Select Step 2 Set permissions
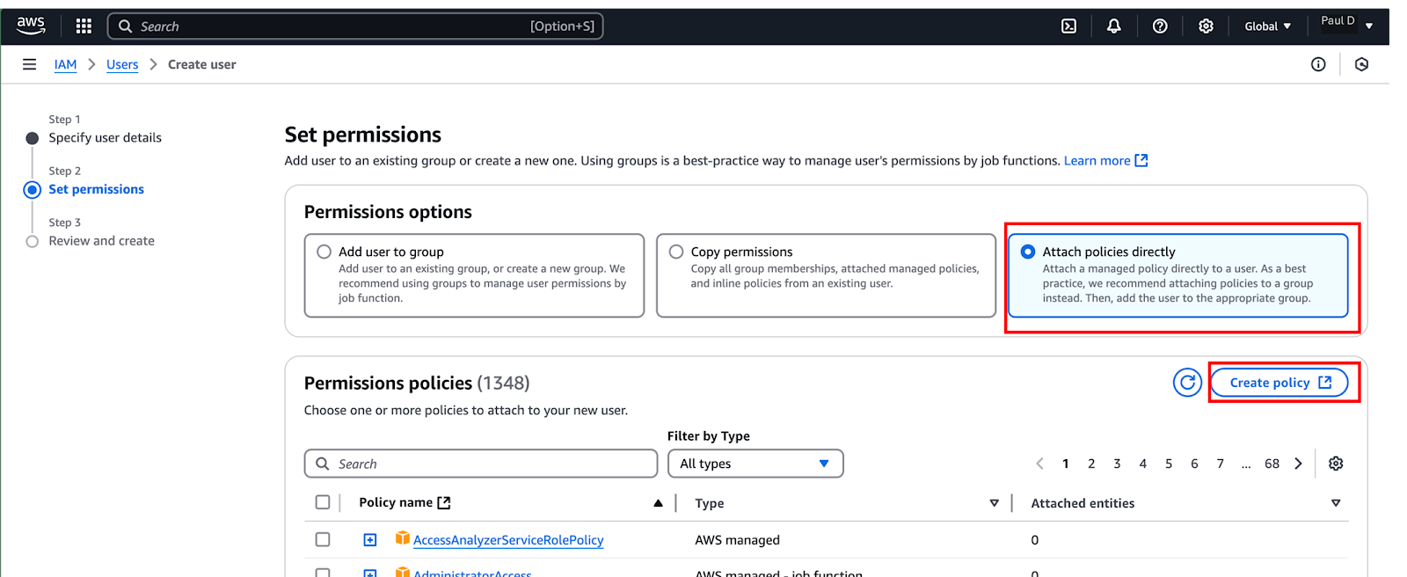Viewport: 1407px width, 577px height. tap(96, 189)
